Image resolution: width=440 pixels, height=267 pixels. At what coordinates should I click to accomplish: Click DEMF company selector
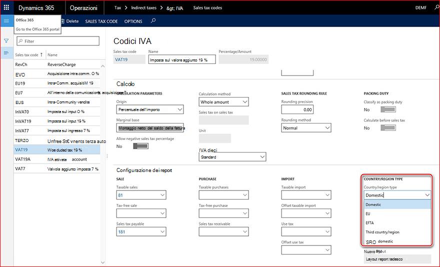pos(421,8)
